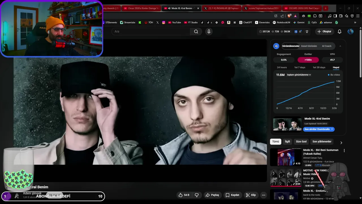Select the 24 hours time range
Image resolution: width=362 pixels, height=204 pixels.
click(282, 67)
